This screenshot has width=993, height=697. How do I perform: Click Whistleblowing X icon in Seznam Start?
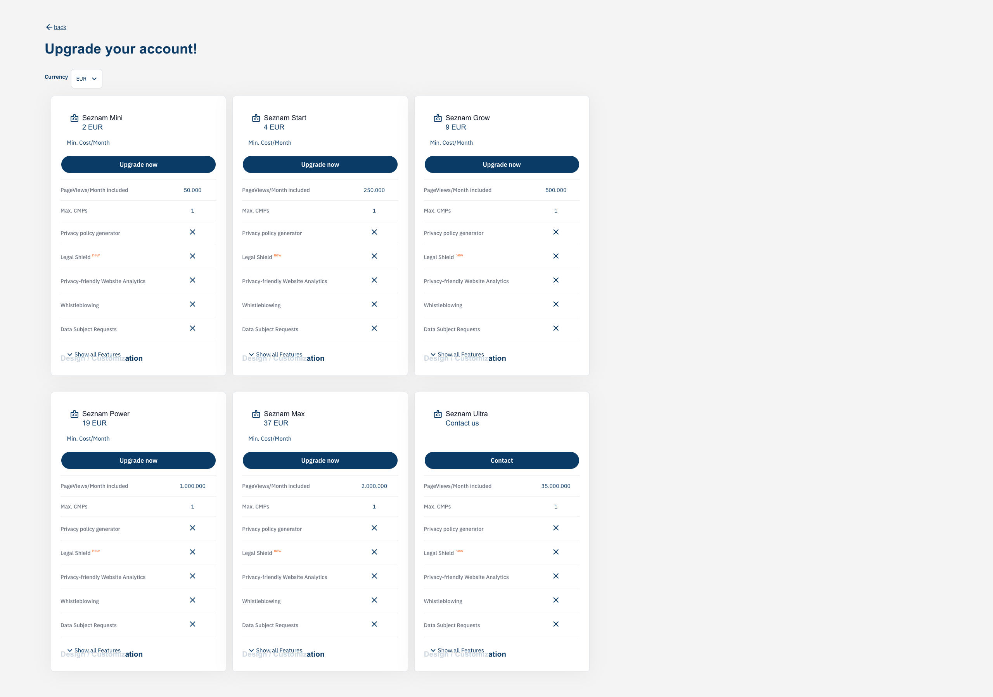click(374, 304)
